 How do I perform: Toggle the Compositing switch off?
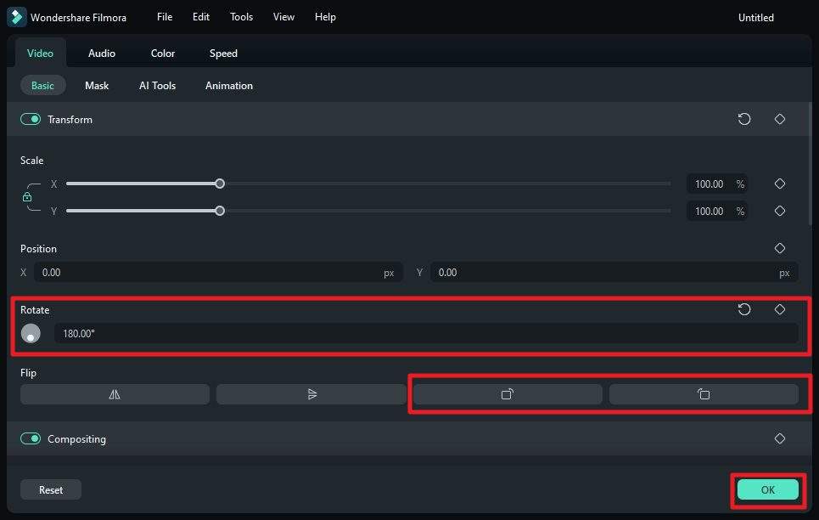point(31,438)
